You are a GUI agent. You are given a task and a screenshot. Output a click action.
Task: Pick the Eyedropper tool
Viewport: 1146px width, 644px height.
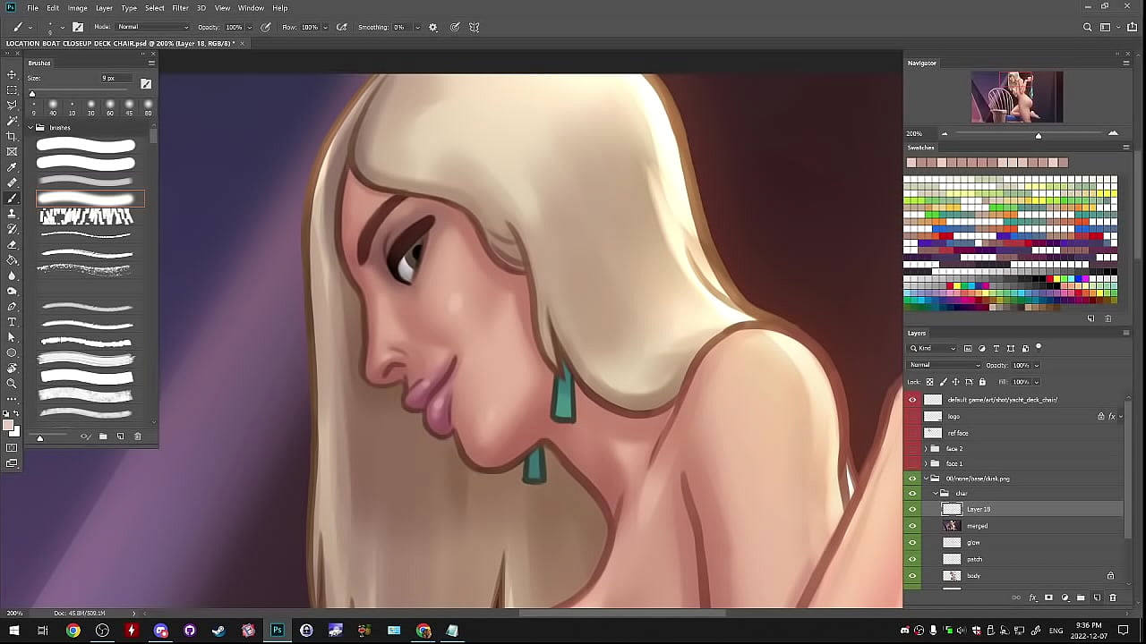(x=12, y=167)
